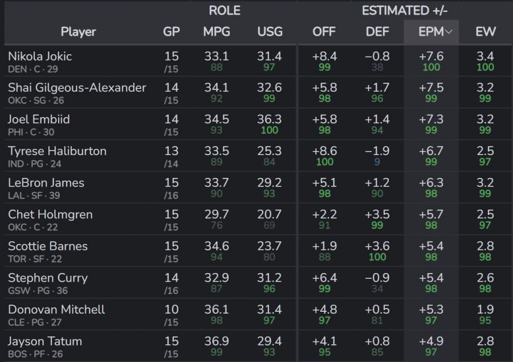This screenshot has width=513, height=362.
Task: Sort by GP column header
Action: click(x=172, y=32)
